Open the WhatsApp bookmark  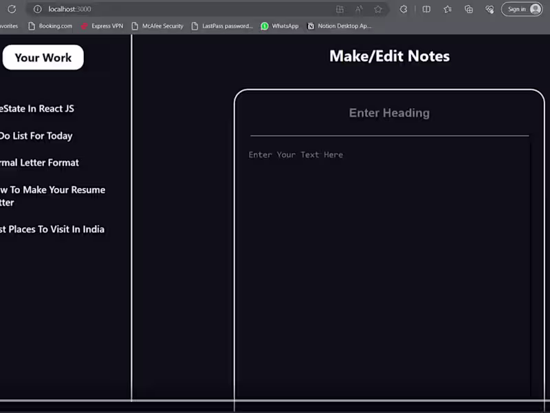pos(280,26)
